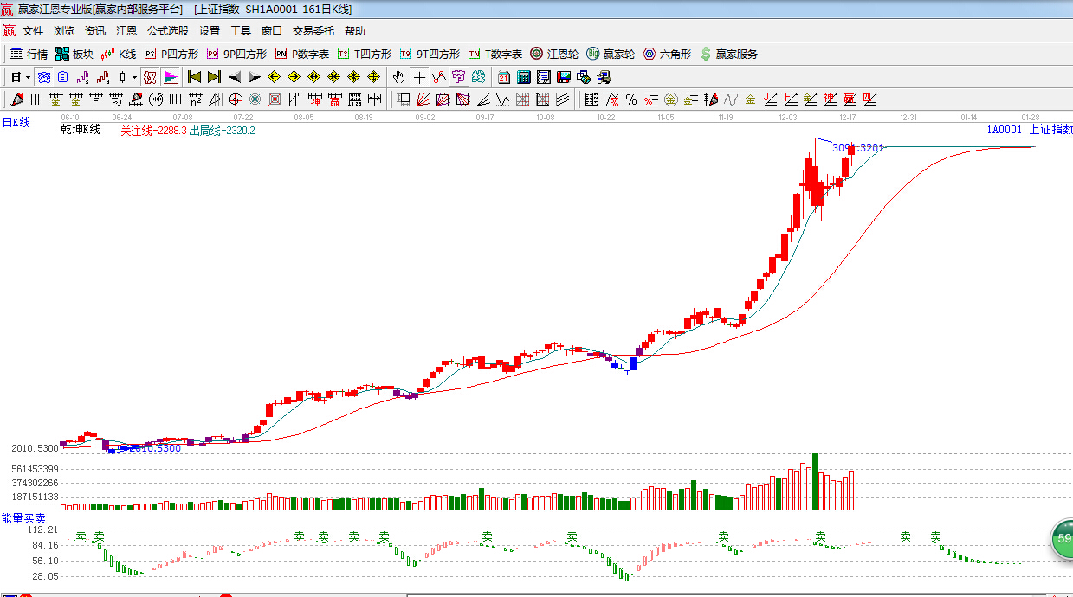This screenshot has height=597, width=1073.
Task: Open the 公式选股 menu
Action: click(x=167, y=31)
